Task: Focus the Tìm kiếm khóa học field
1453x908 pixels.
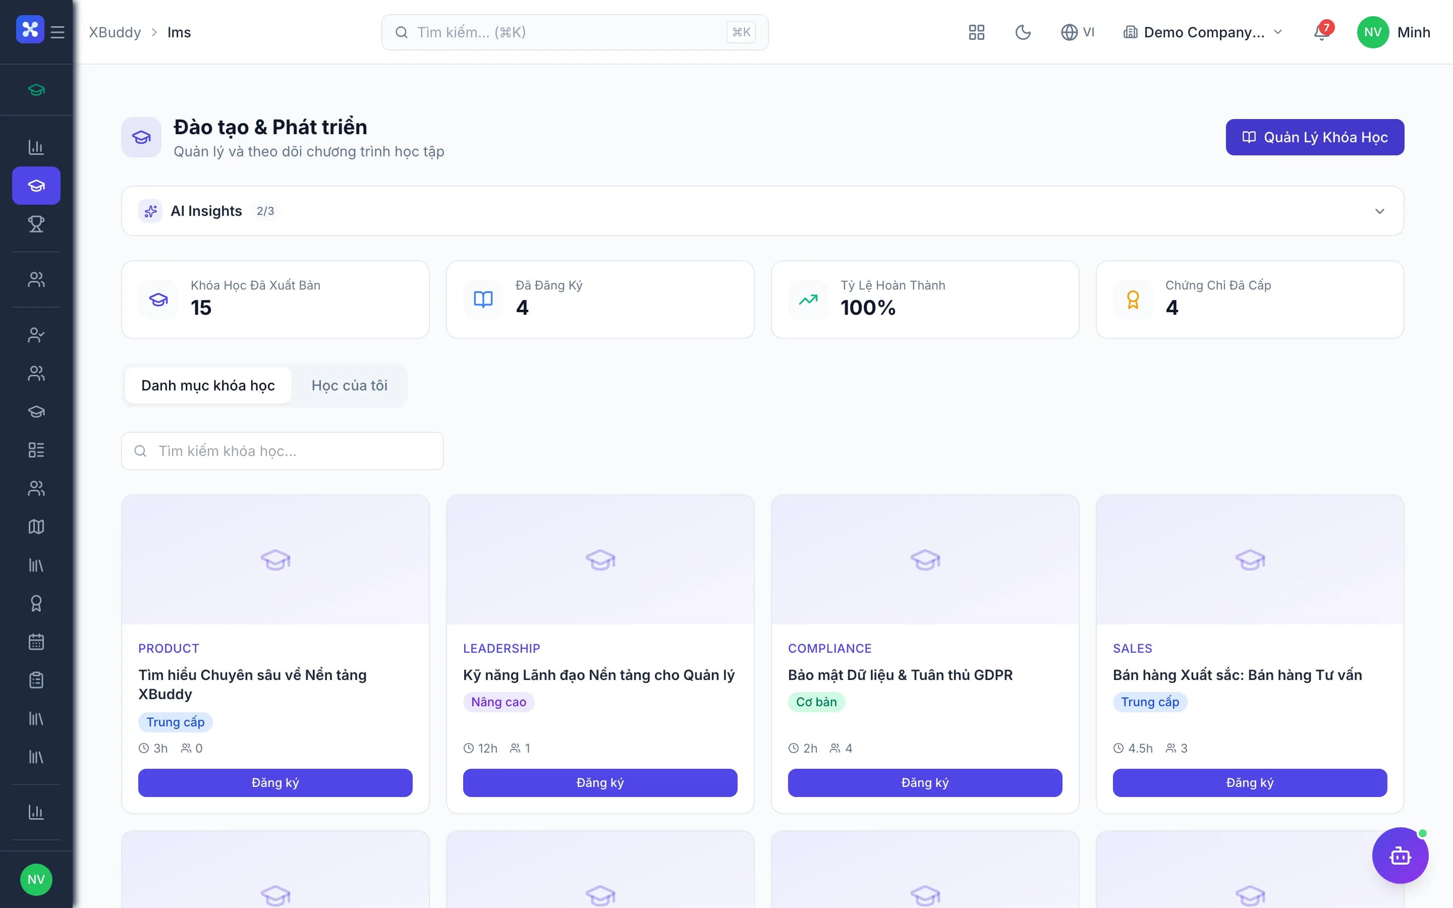Action: tap(282, 451)
